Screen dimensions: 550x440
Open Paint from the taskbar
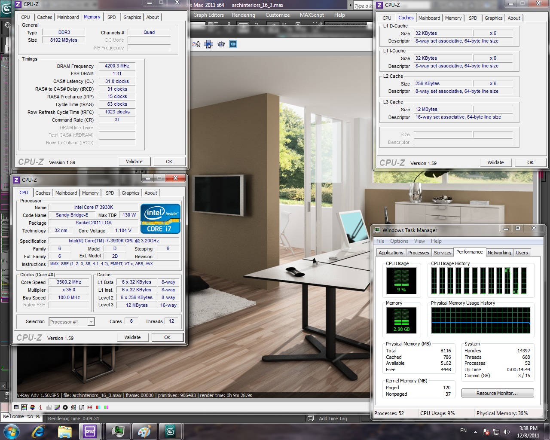pyautogui.click(x=144, y=431)
